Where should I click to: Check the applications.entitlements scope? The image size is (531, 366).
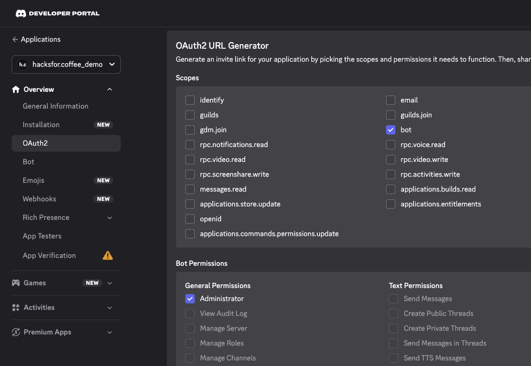(x=390, y=204)
